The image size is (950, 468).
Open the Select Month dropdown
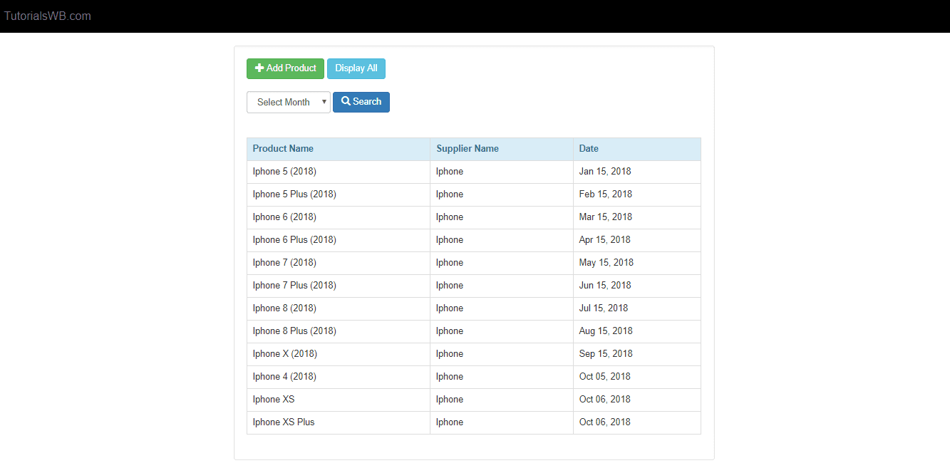pyautogui.click(x=289, y=102)
